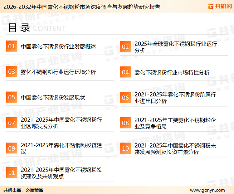
Task: Click the orange 03 number badge
Action: [x=12, y=72]
